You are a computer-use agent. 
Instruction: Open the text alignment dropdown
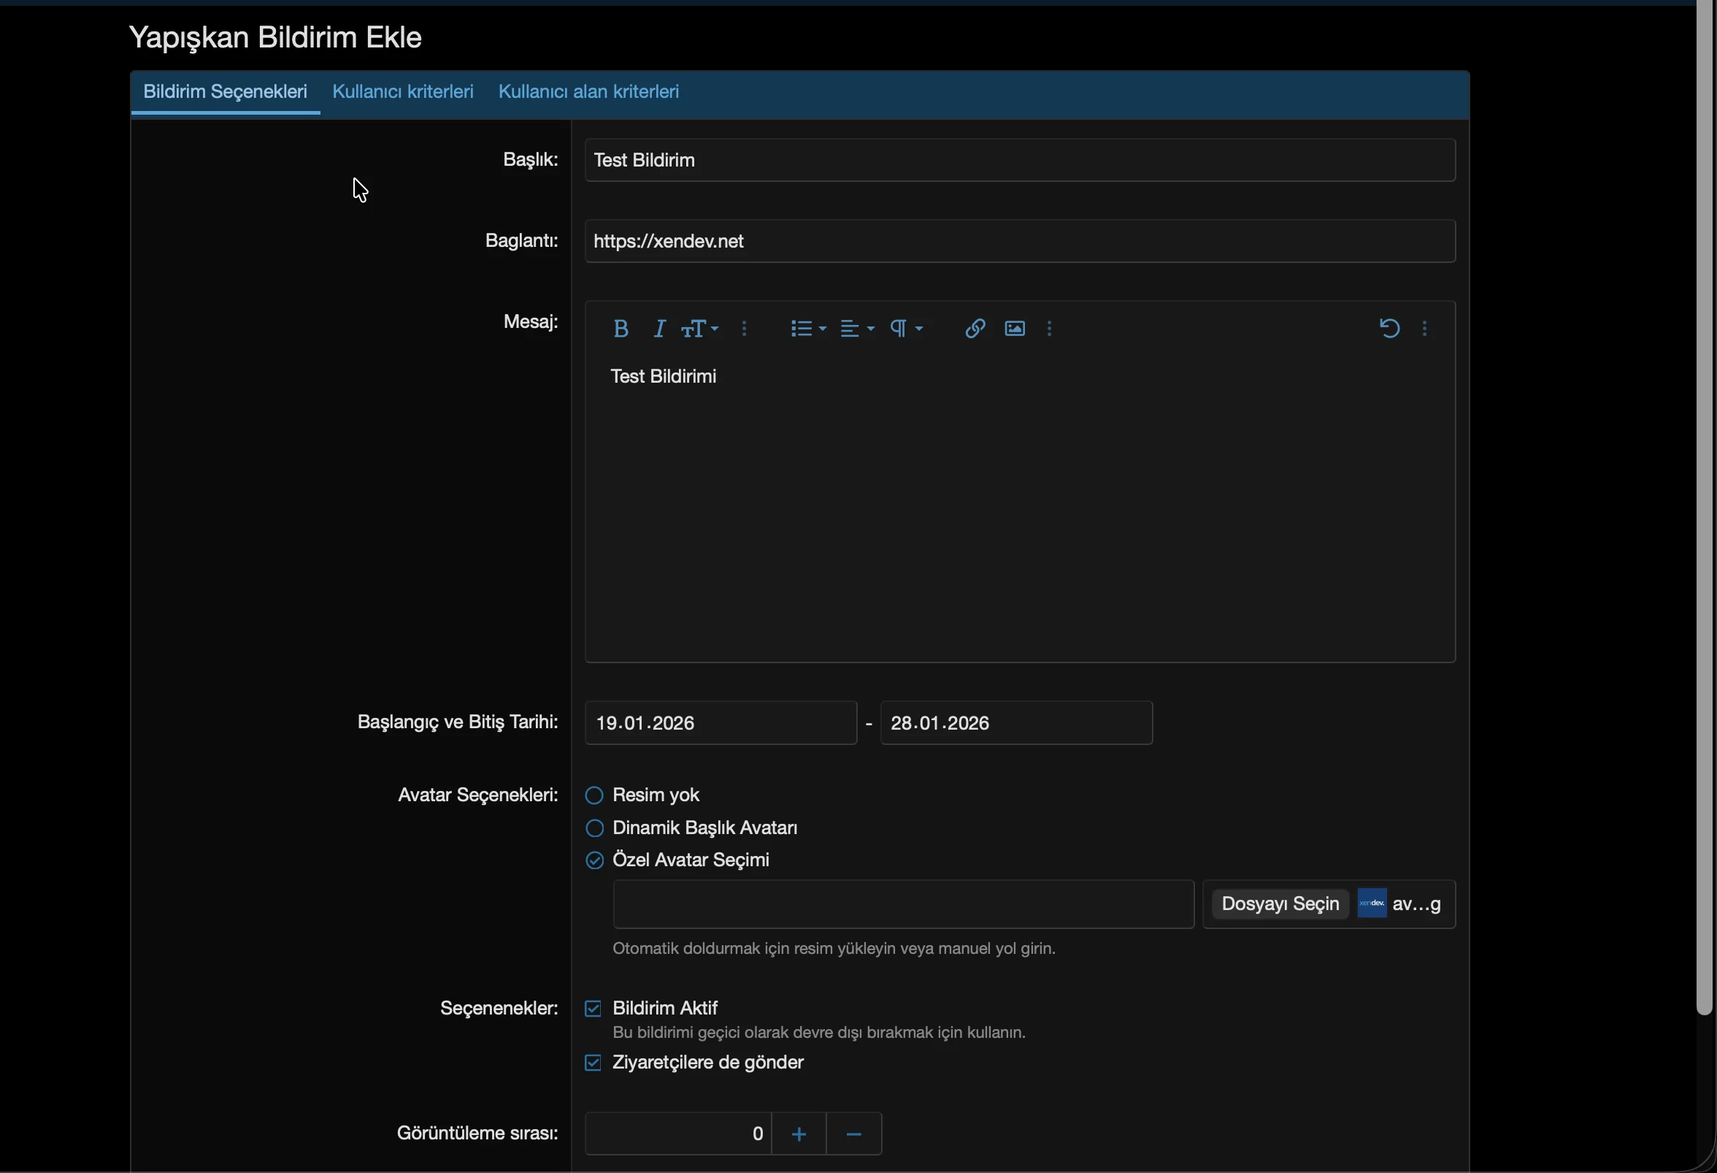(857, 329)
